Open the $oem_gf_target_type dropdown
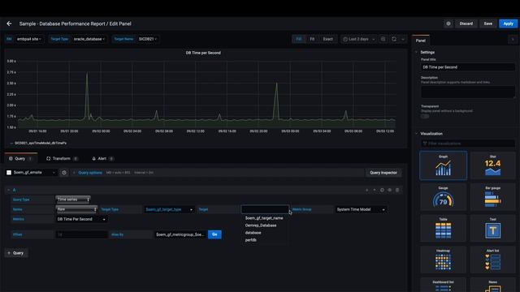Screen dimensions: 520x292 coord(169,209)
